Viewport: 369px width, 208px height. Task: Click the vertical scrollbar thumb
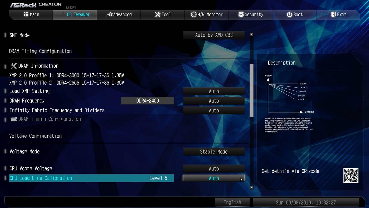tap(251, 90)
